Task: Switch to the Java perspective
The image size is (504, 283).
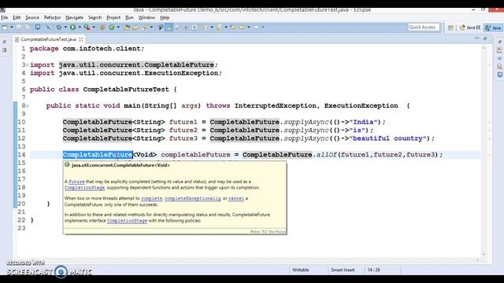Action: (493, 28)
